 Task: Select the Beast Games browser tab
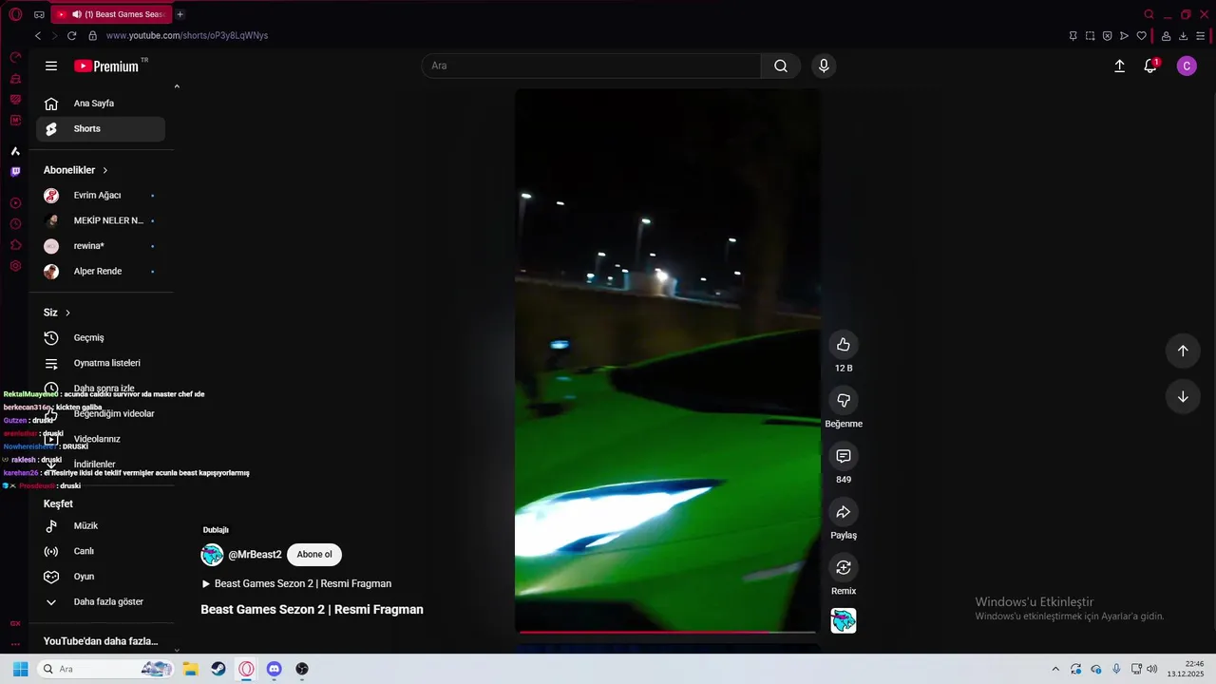110,14
